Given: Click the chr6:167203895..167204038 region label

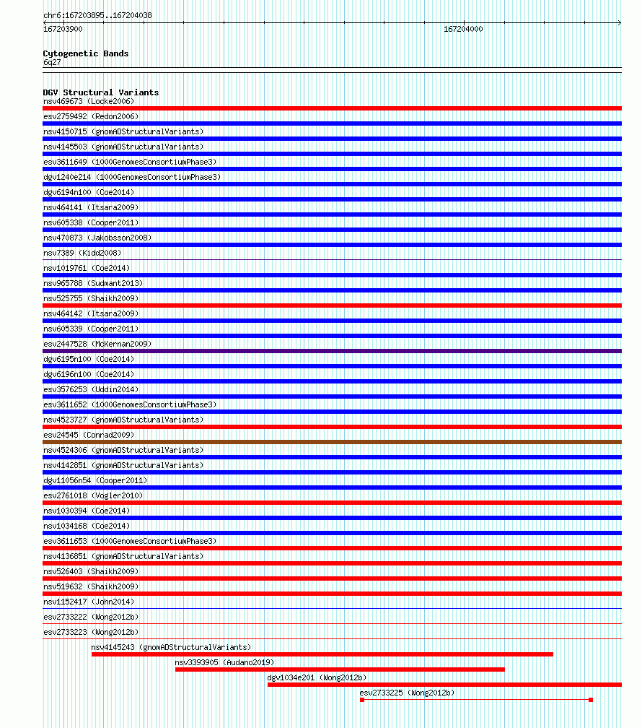Looking at the screenshot, I should [97, 15].
